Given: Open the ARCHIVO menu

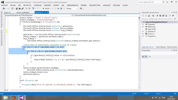Looking at the screenshot, I should tap(4, 5).
